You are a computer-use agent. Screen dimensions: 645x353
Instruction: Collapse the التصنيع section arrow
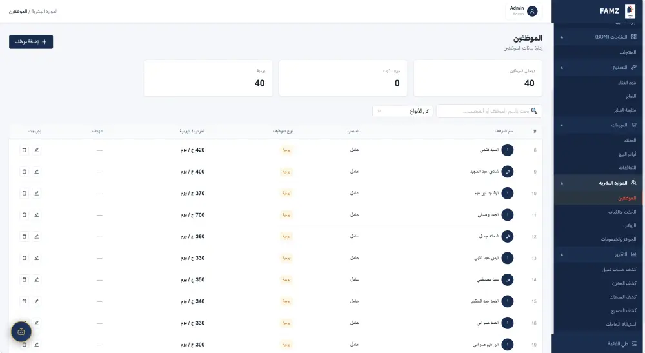562,68
